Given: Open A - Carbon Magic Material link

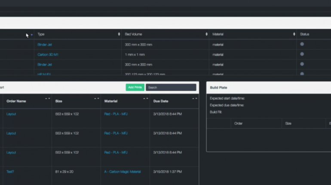Looking at the screenshot, I should 123,172.
